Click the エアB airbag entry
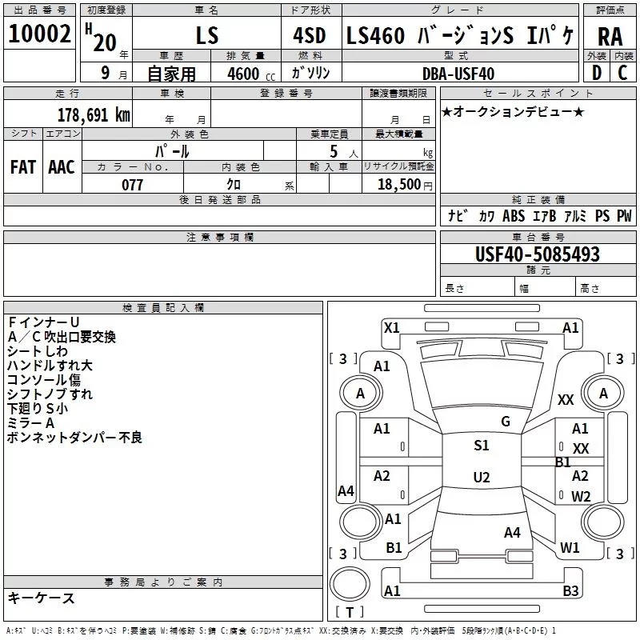This screenshot has height=640, width=640. (x=545, y=216)
